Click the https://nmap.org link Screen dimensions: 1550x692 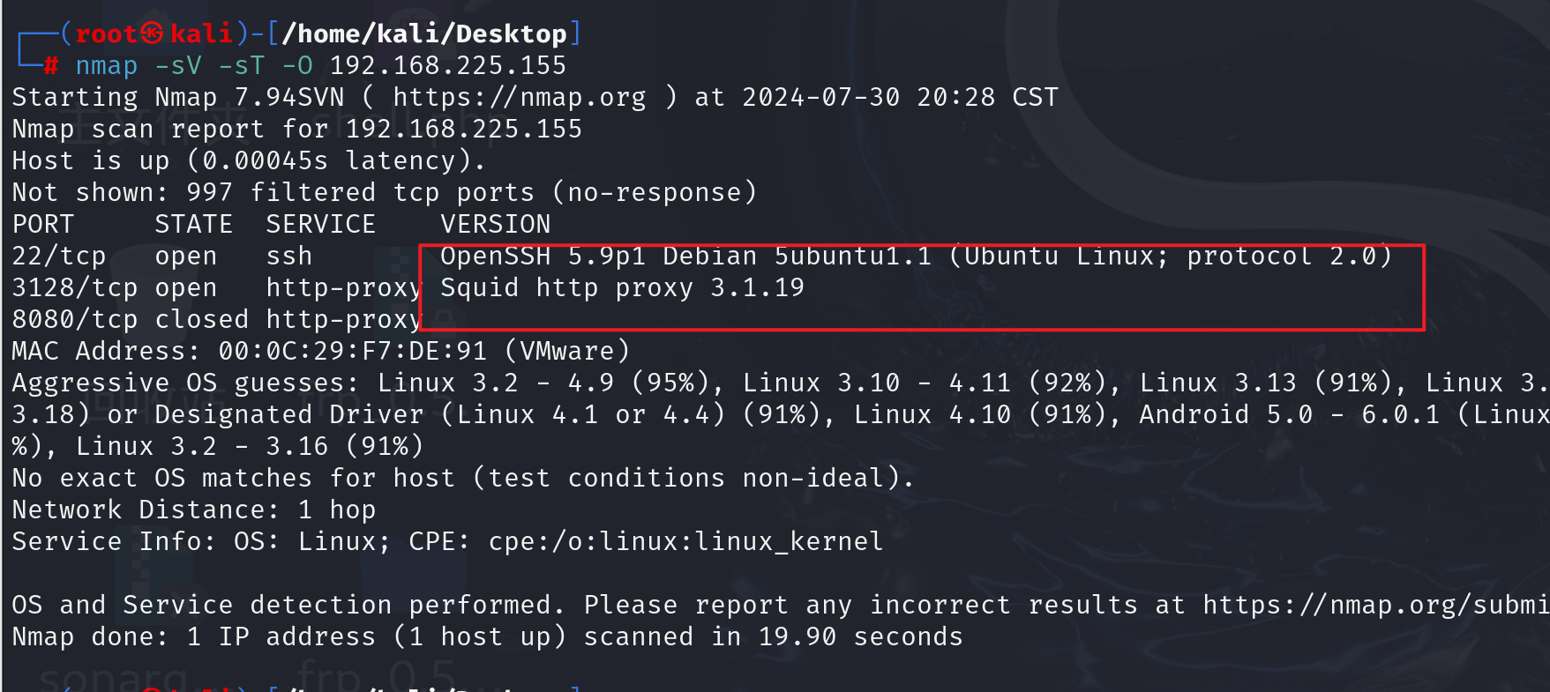click(x=519, y=97)
